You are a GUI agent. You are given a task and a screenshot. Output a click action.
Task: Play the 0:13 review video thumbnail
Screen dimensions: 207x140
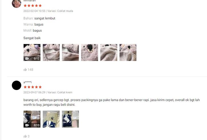pyautogui.click(x=32, y=119)
